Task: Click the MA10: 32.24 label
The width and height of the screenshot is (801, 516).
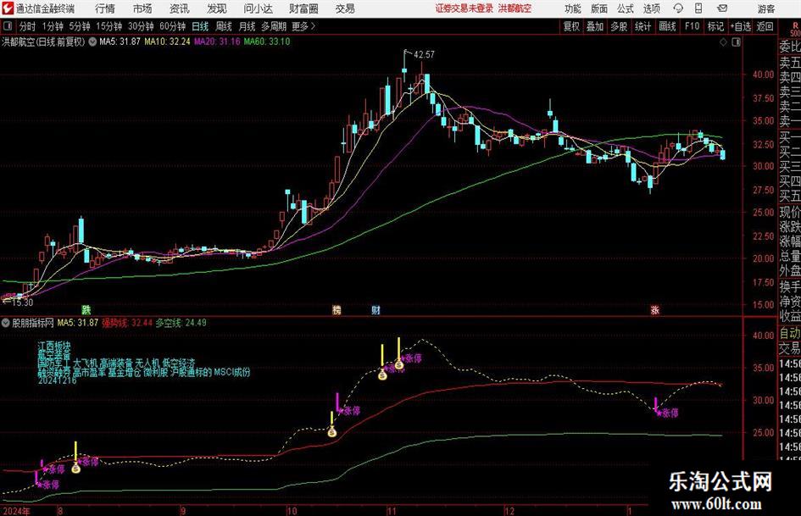Action: click(167, 42)
